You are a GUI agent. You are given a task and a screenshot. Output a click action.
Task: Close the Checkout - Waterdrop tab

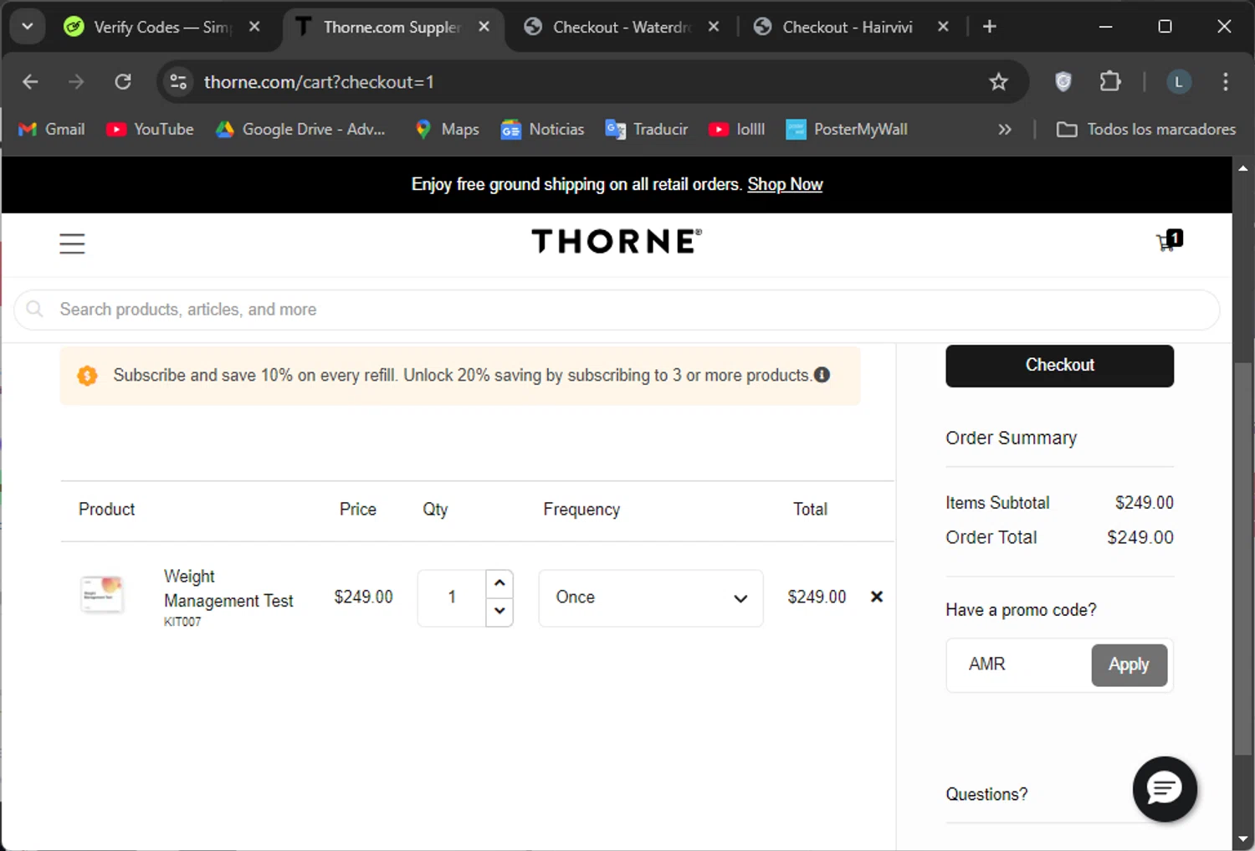tap(714, 27)
